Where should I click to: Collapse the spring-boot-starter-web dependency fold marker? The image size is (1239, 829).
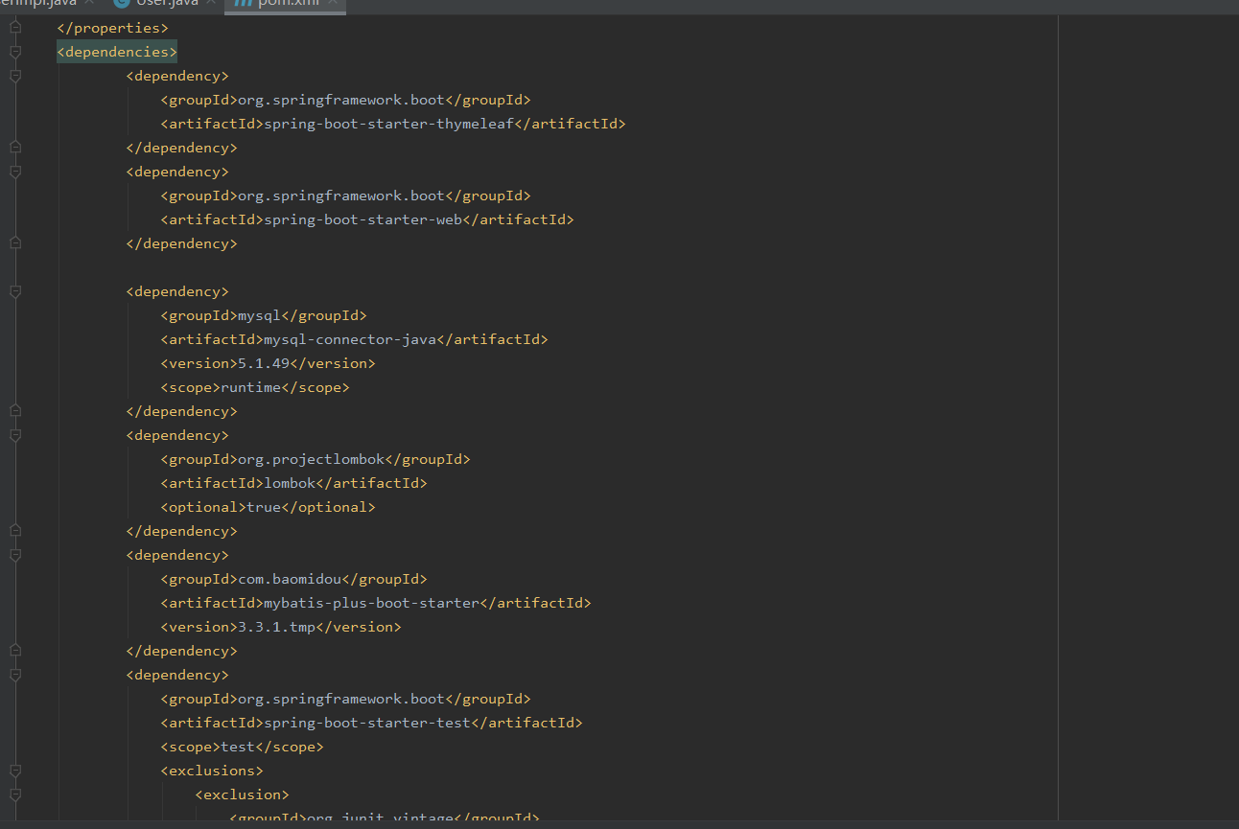click(x=14, y=172)
